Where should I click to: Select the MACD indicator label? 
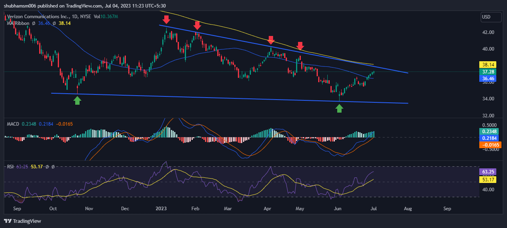click(13, 124)
